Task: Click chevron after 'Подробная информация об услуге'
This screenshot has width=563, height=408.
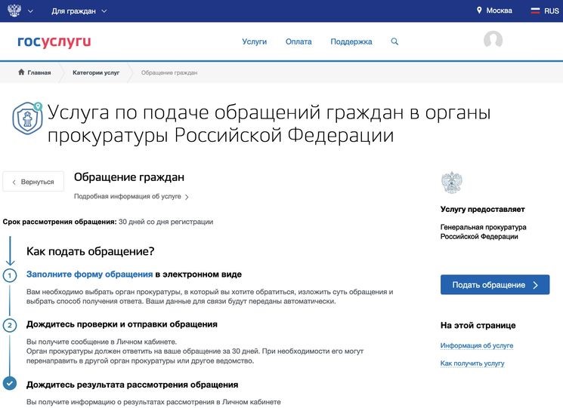Action: [187, 197]
